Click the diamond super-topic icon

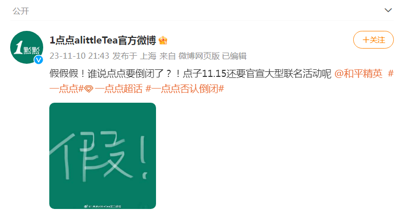(89, 89)
